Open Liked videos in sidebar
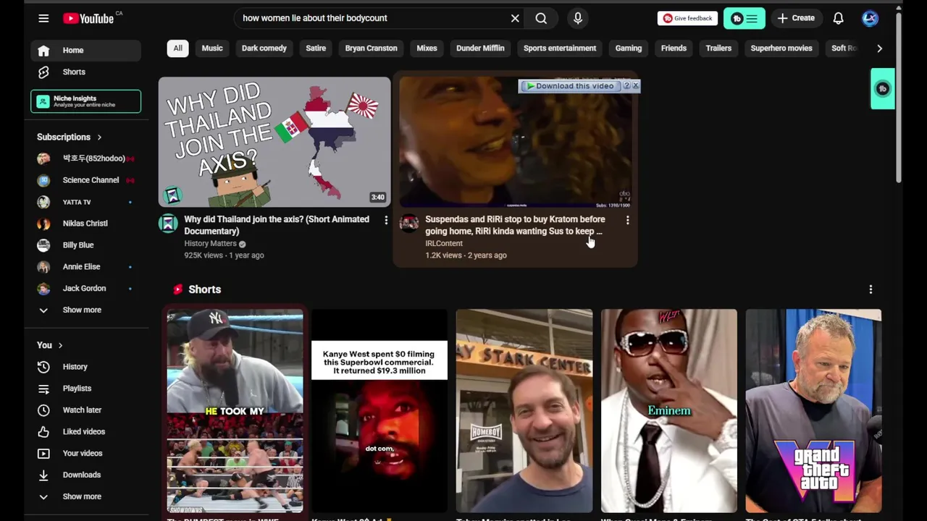Viewport: 927px width, 521px height. coord(85,432)
